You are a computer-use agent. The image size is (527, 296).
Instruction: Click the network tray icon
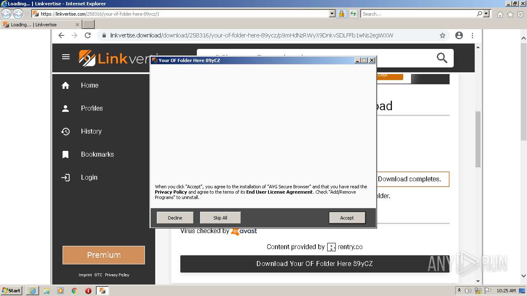click(478, 291)
